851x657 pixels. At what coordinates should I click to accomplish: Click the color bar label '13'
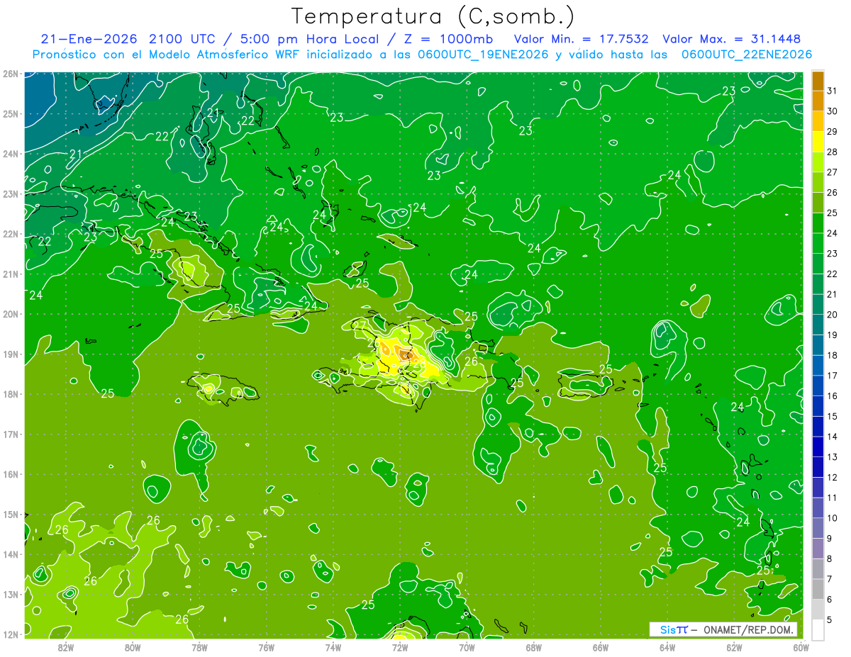[832, 457]
